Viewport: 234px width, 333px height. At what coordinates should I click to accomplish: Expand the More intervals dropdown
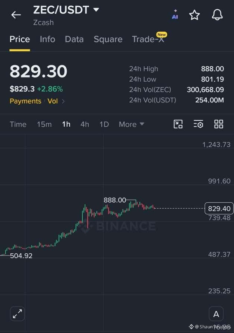[132, 124]
